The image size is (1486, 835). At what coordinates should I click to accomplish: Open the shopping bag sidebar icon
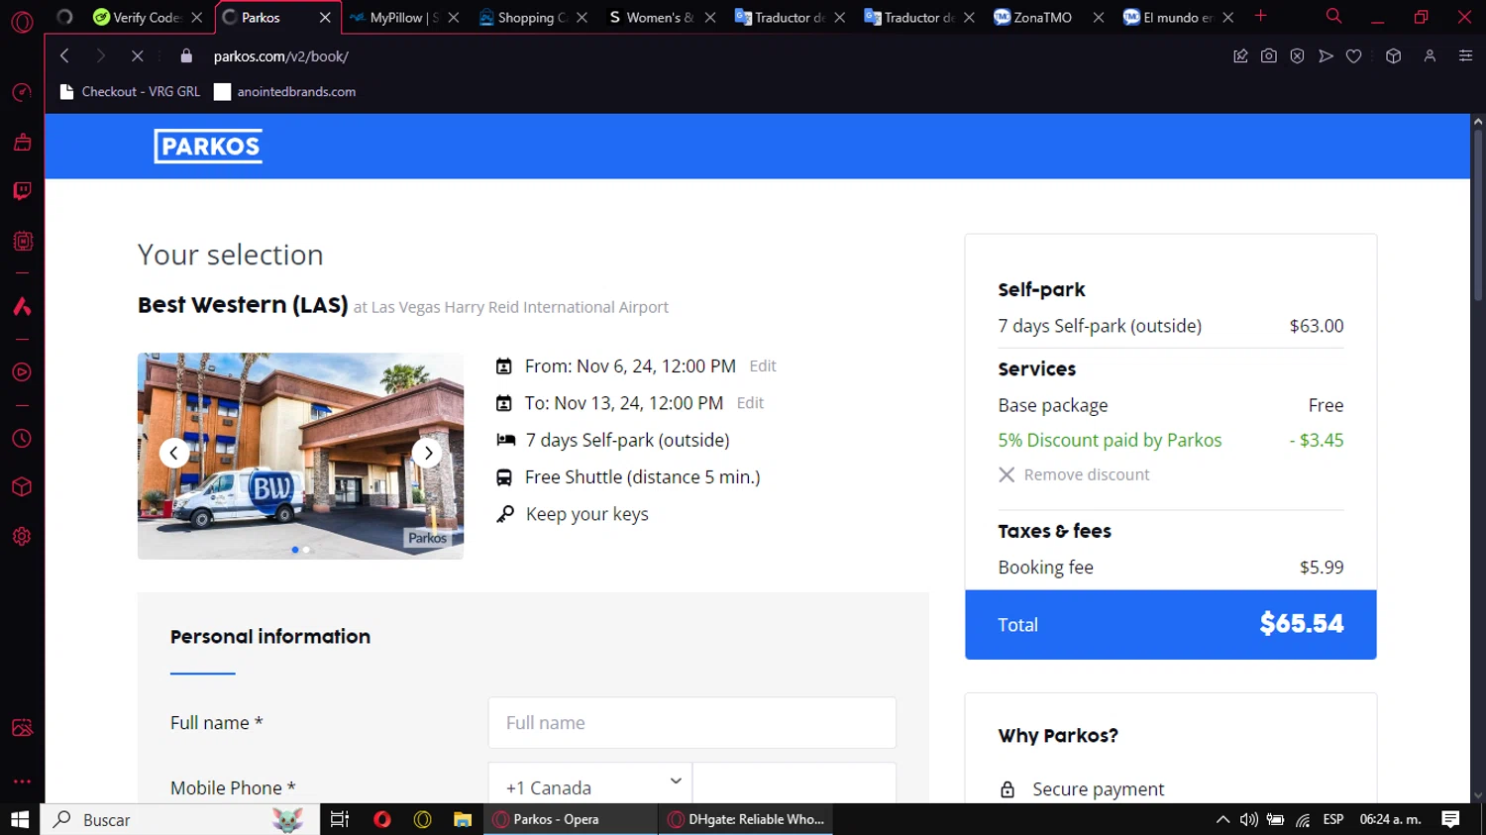[x=22, y=143]
